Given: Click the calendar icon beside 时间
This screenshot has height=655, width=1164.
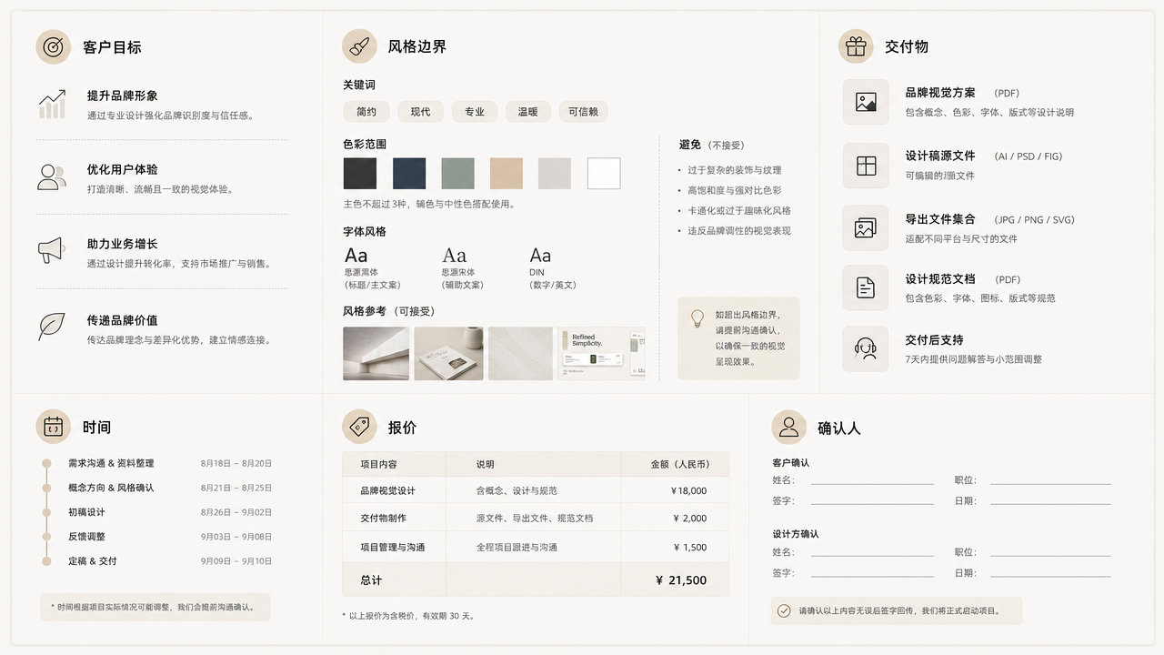Looking at the screenshot, I should [53, 427].
